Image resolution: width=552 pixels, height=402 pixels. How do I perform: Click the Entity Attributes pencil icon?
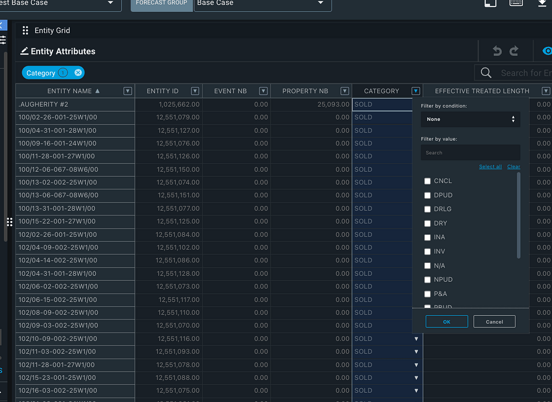point(24,51)
